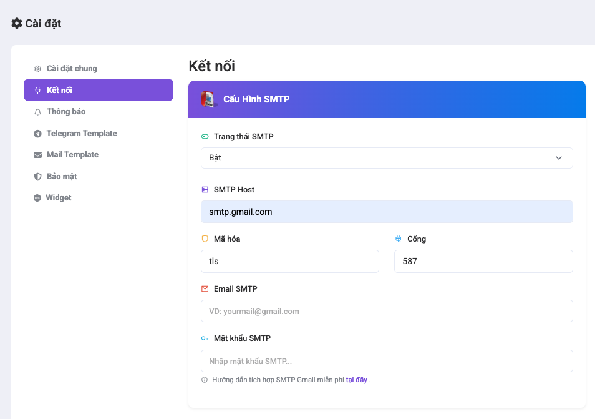
Task: Click the Widget hexagon icon
Action: point(37,198)
